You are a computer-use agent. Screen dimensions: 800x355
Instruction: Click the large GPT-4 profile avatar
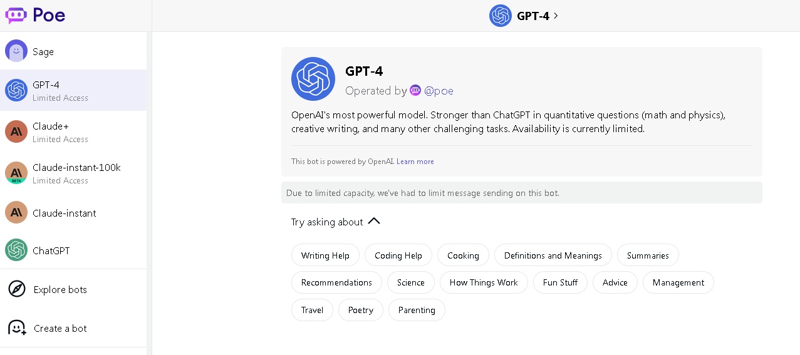click(313, 79)
